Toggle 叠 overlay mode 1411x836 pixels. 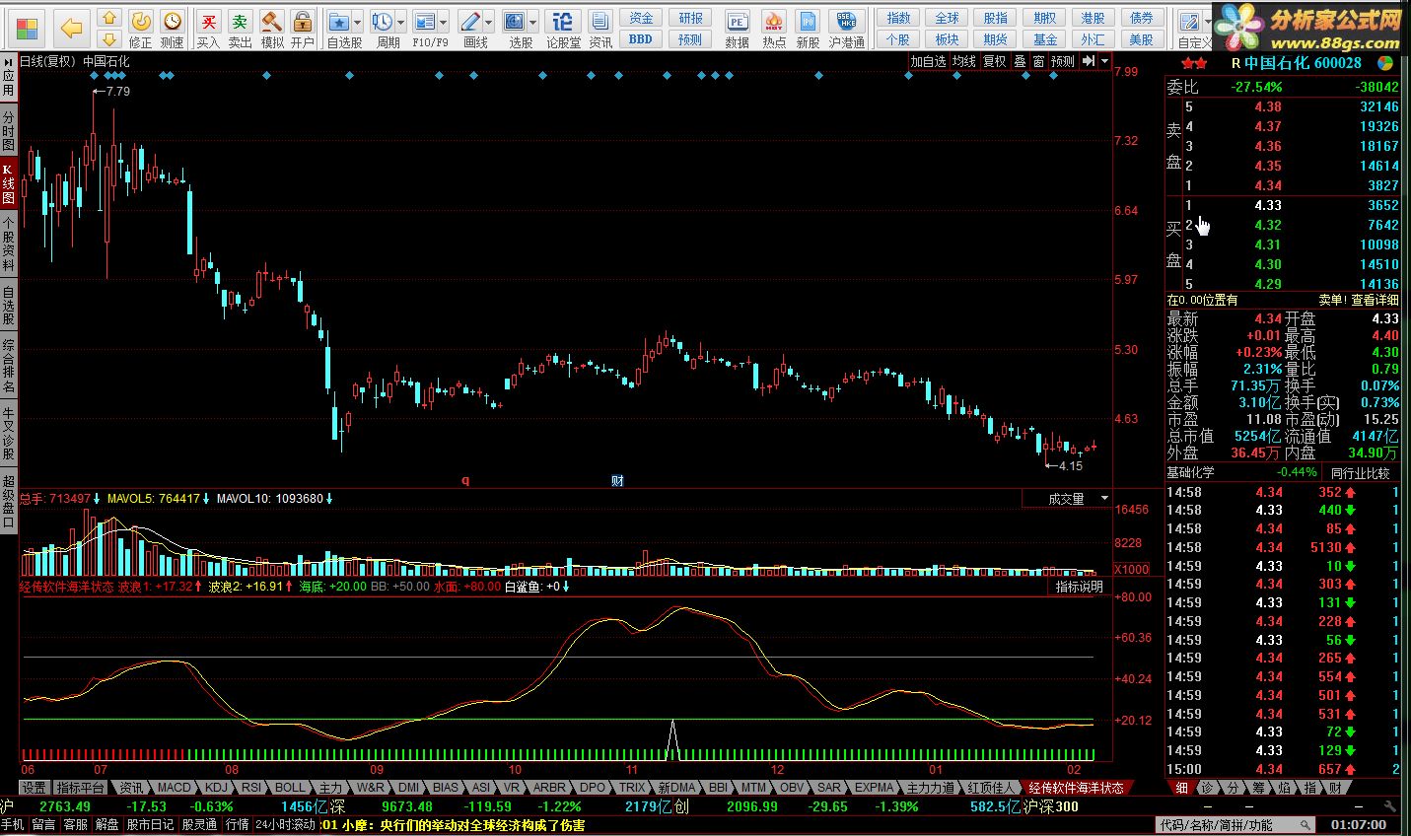click(x=1020, y=61)
